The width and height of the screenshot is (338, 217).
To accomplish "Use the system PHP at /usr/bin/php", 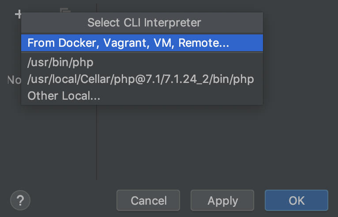I will coord(60,62).
